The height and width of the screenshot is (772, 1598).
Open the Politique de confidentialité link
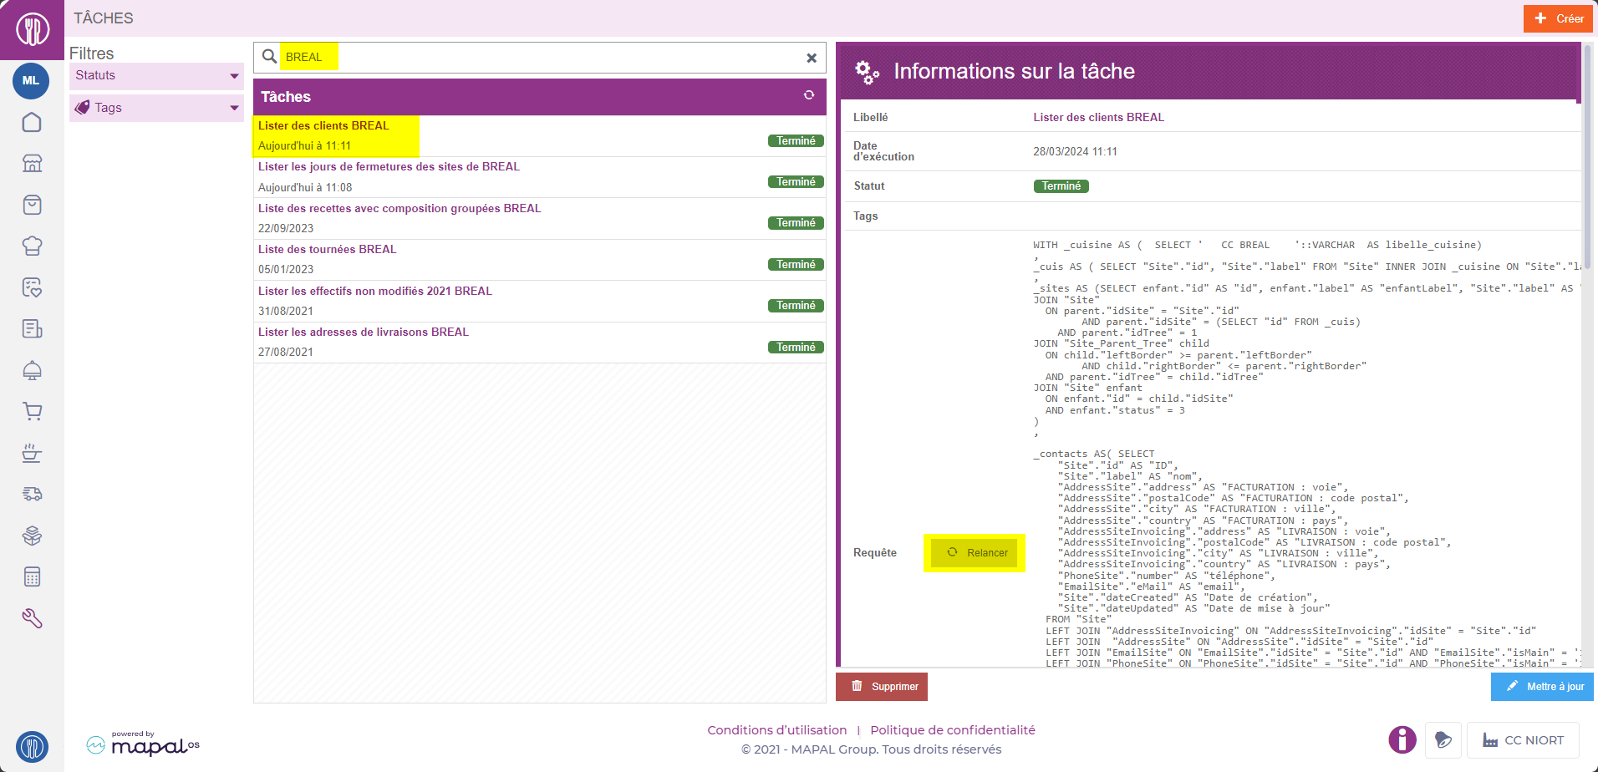pos(953,730)
